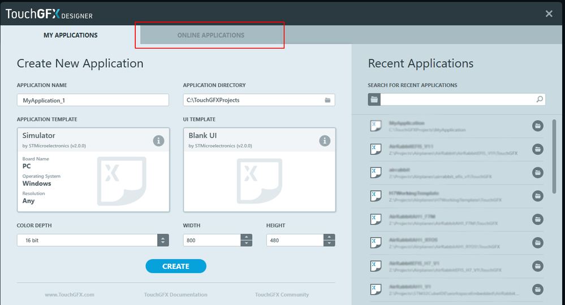Increase the Height value by one step

(x=329, y=237)
